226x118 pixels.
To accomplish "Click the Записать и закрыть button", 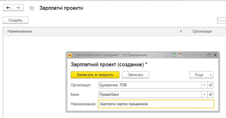I will pyautogui.click(x=95, y=75).
